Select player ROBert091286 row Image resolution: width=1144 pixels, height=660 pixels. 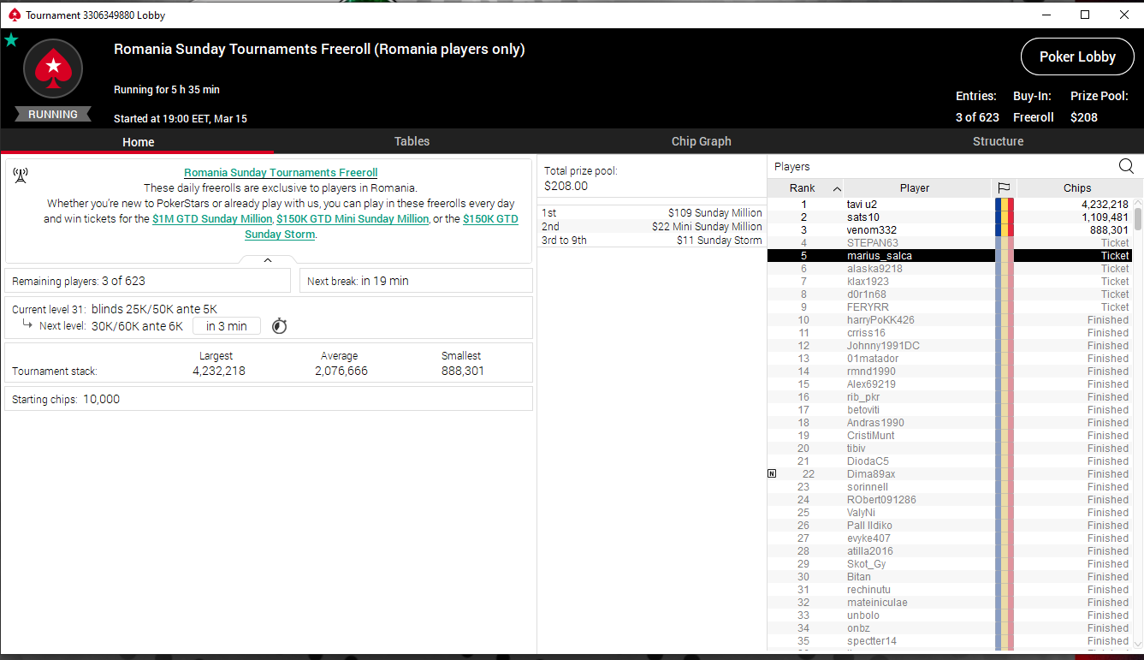coord(950,500)
